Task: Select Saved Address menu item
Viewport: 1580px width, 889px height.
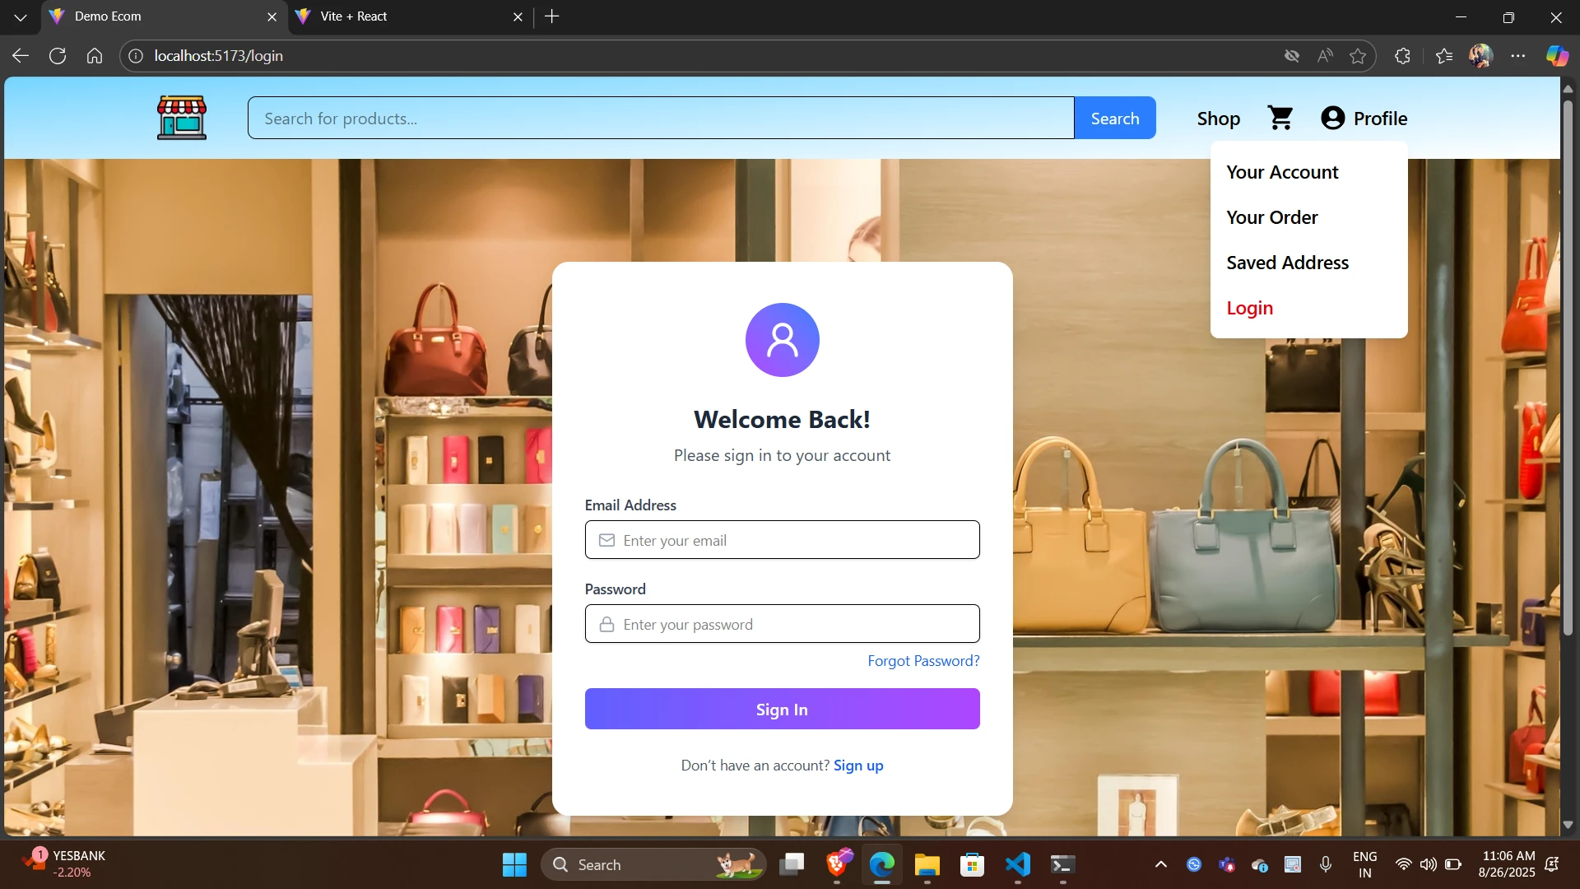Action: 1287,263
